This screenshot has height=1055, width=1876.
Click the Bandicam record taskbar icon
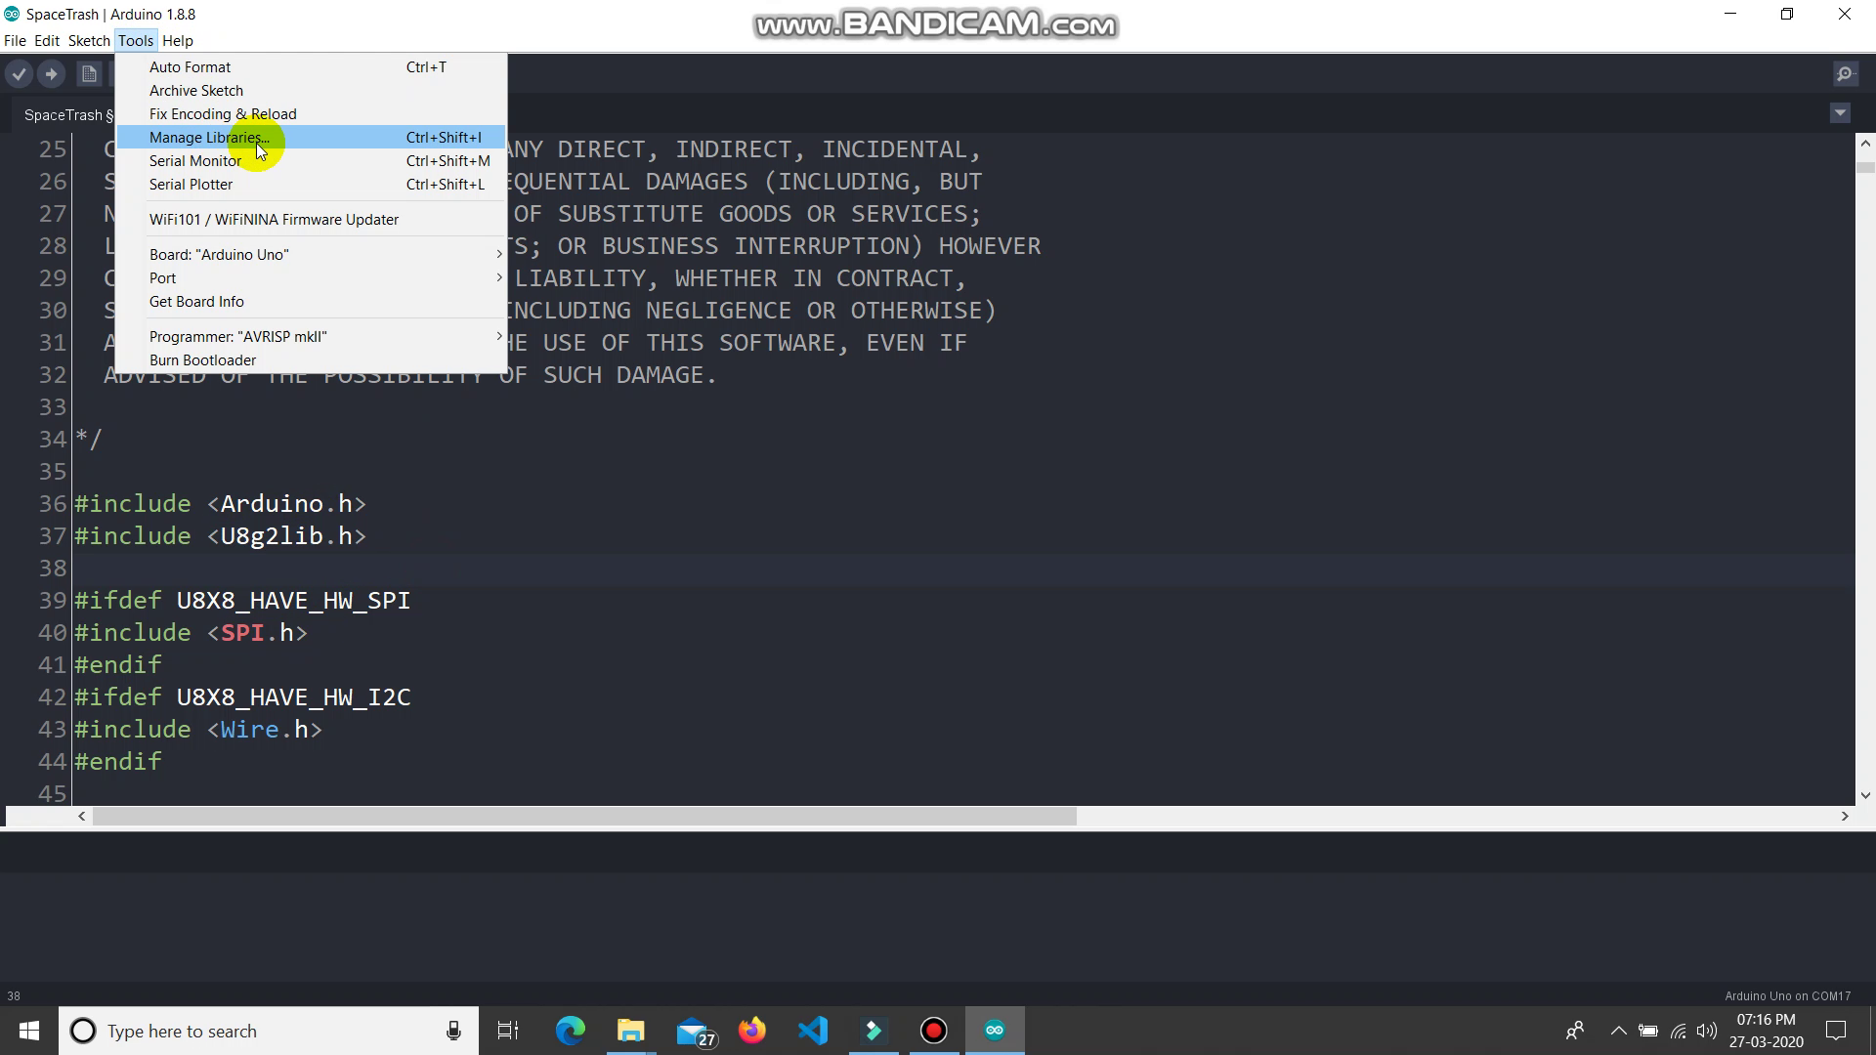[x=934, y=1031]
